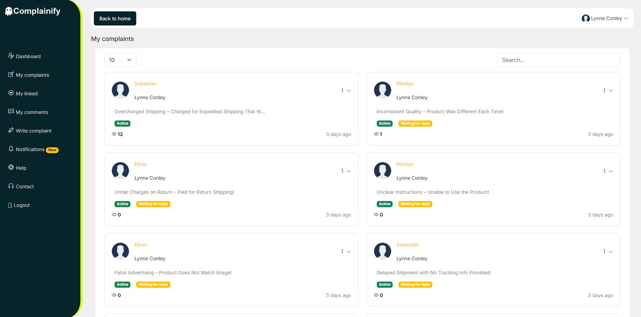Click views eye icon on Inconsistent Quality complaint
The image size is (641, 317).
pyautogui.click(x=376, y=134)
